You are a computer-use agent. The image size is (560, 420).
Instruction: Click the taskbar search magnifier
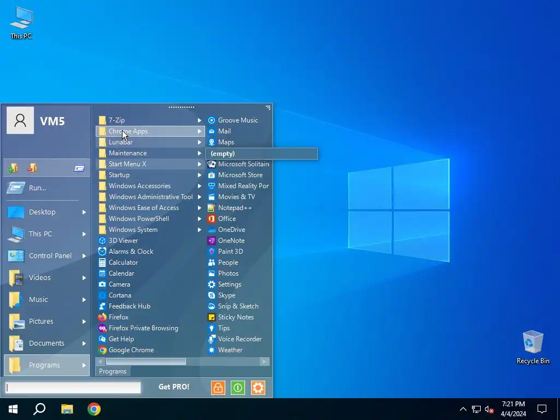tap(39, 409)
